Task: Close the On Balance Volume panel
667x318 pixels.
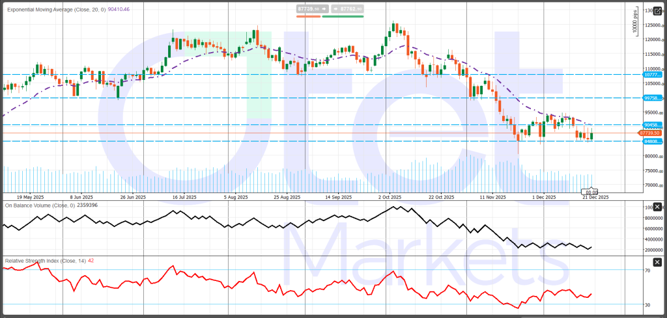Action: coord(657,207)
